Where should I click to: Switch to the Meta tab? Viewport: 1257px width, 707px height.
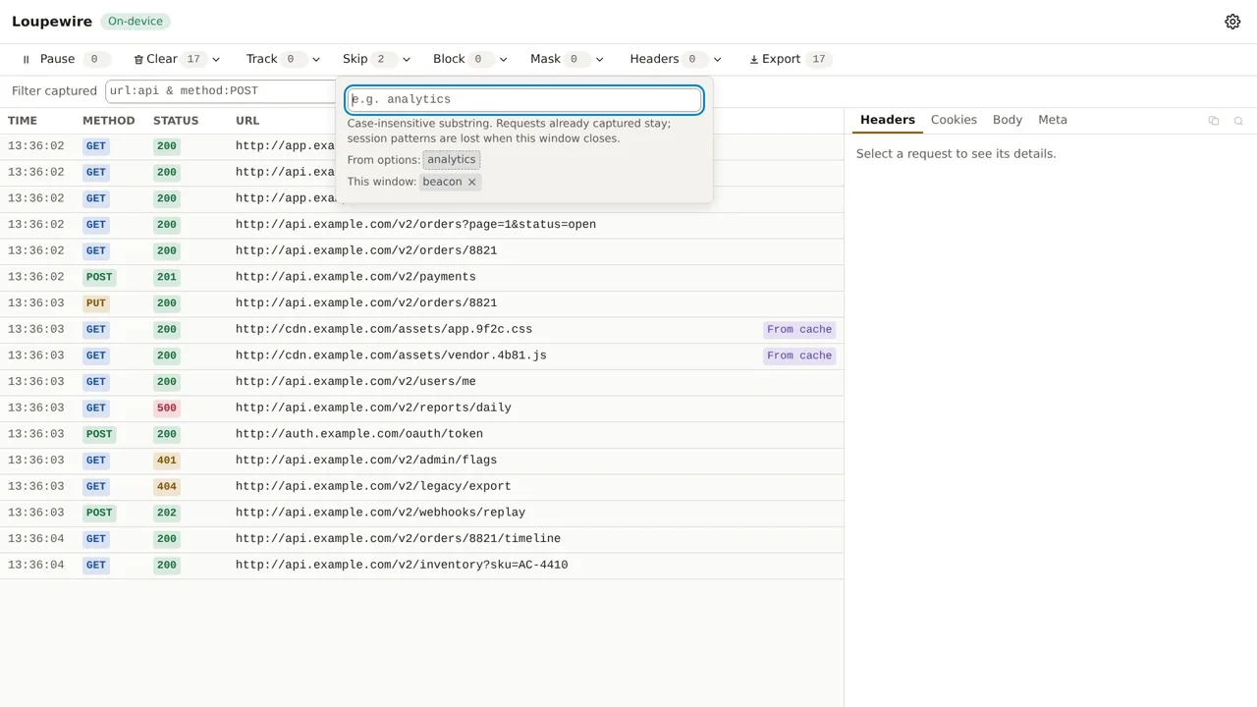pos(1053,120)
